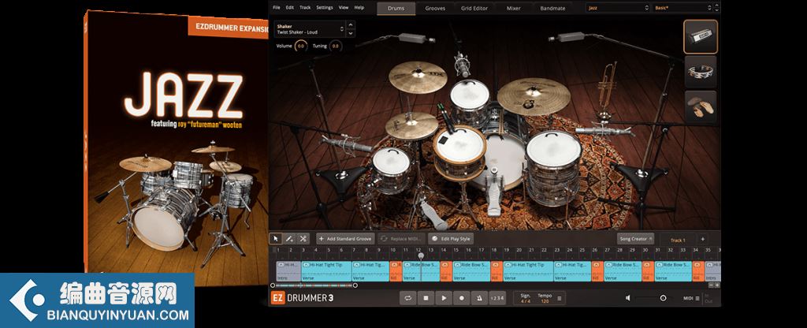
Task: Select the Hi-Hat Tight Tip Verse block at bar 3
Action: (x=327, y=271)
